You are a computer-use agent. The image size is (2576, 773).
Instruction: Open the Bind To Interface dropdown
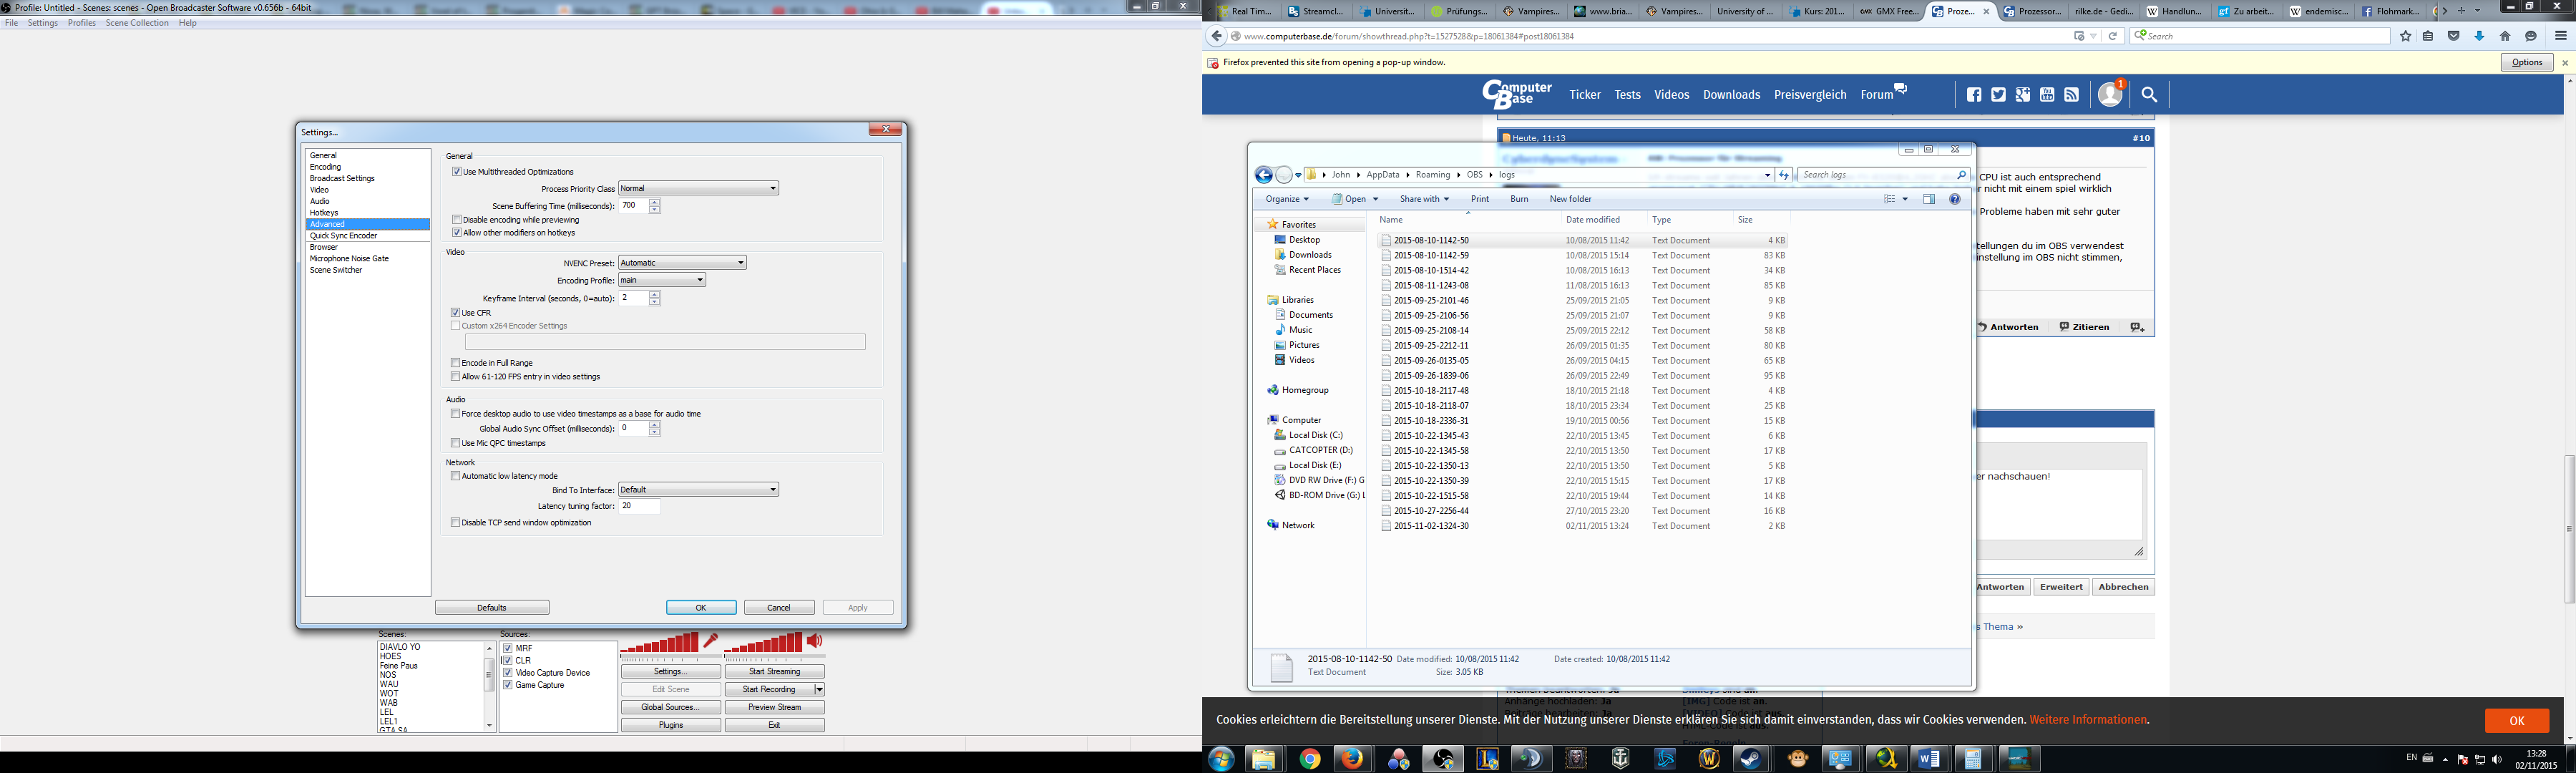tap(698, 490)
